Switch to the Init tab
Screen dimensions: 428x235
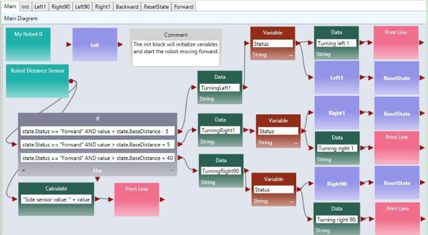[25, 7]
